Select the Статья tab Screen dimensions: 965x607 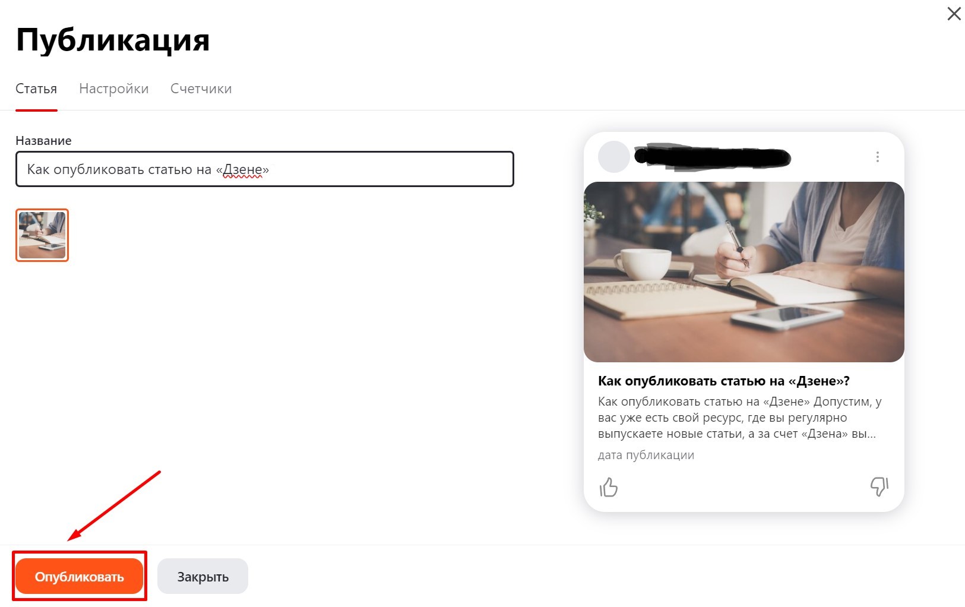36,88
